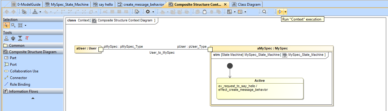388x111 pixels.
Task: Click the User_to_MySpec connector label
Action: (x=162, y=52)
